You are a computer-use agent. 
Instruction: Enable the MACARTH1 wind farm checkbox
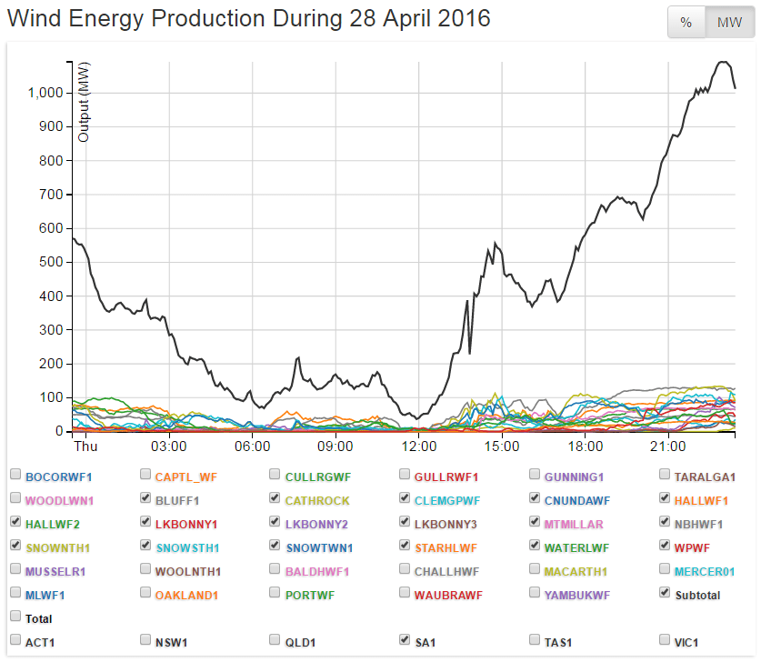point(536,569)
